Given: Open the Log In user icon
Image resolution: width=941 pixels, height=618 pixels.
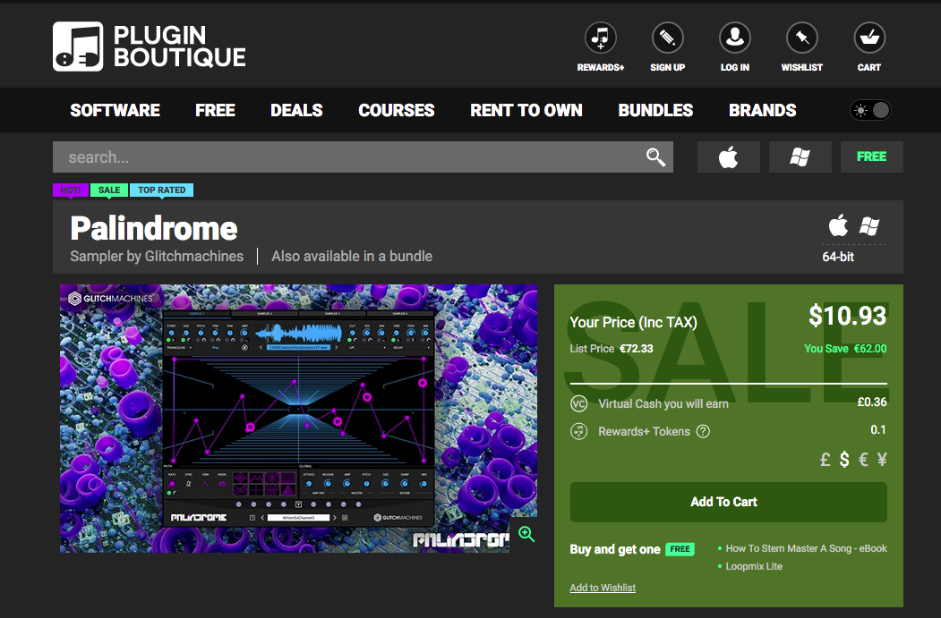Looking at the screenshot, I should pos(734,38).
